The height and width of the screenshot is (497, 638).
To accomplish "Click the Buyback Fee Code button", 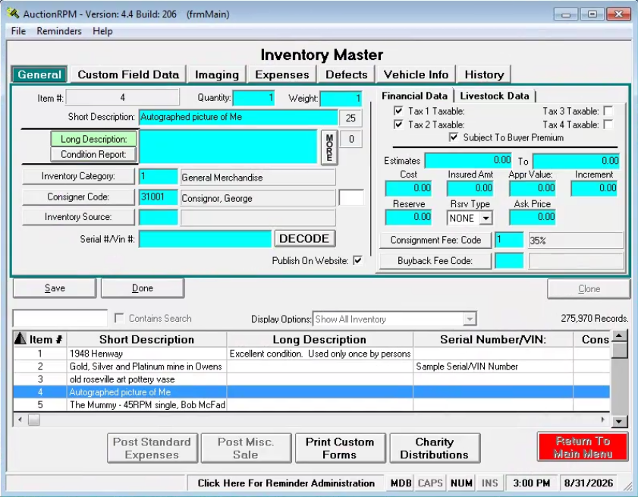I will click(435, 261).
